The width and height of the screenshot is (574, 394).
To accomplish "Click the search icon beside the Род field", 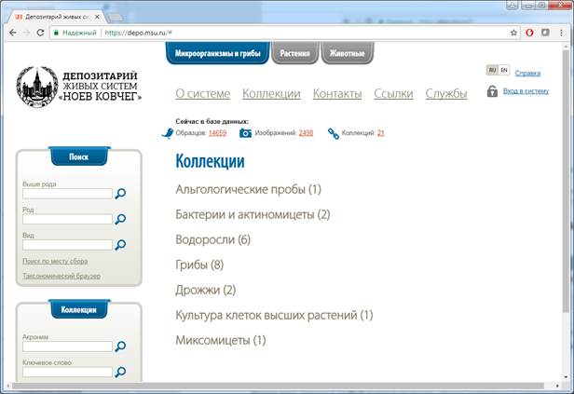I will tap(120, 220).
